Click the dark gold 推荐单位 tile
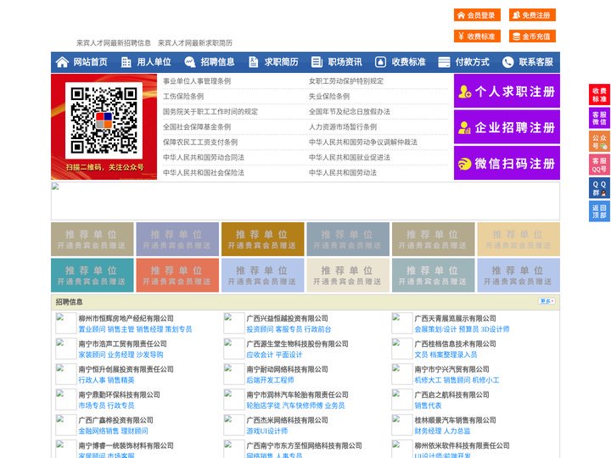Screen dimensions: 611x458 (x=262, y=239)
